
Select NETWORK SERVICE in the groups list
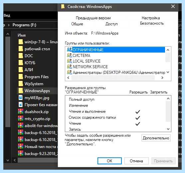[90, 67]
